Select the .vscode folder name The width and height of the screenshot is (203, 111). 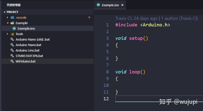[x=21, y=18]
